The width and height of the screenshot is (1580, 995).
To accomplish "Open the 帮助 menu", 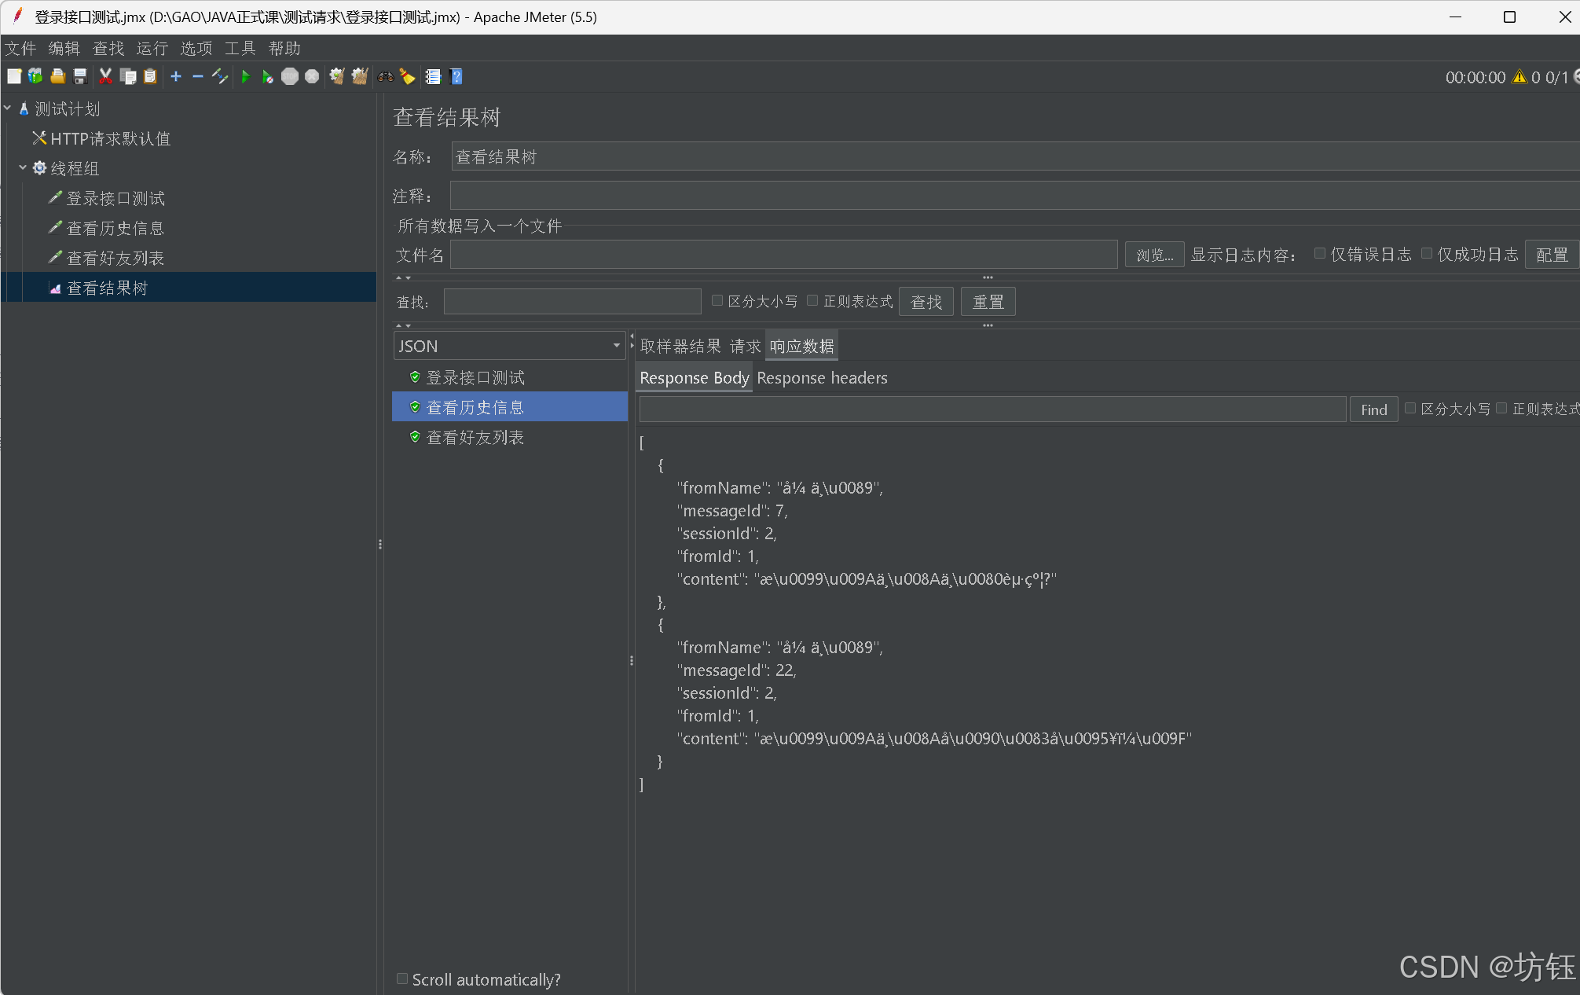I will (x=284, y=49).
